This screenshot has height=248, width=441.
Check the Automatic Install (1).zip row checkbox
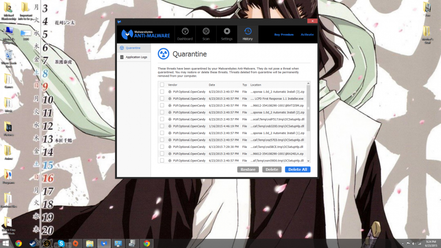pos(162,133)
